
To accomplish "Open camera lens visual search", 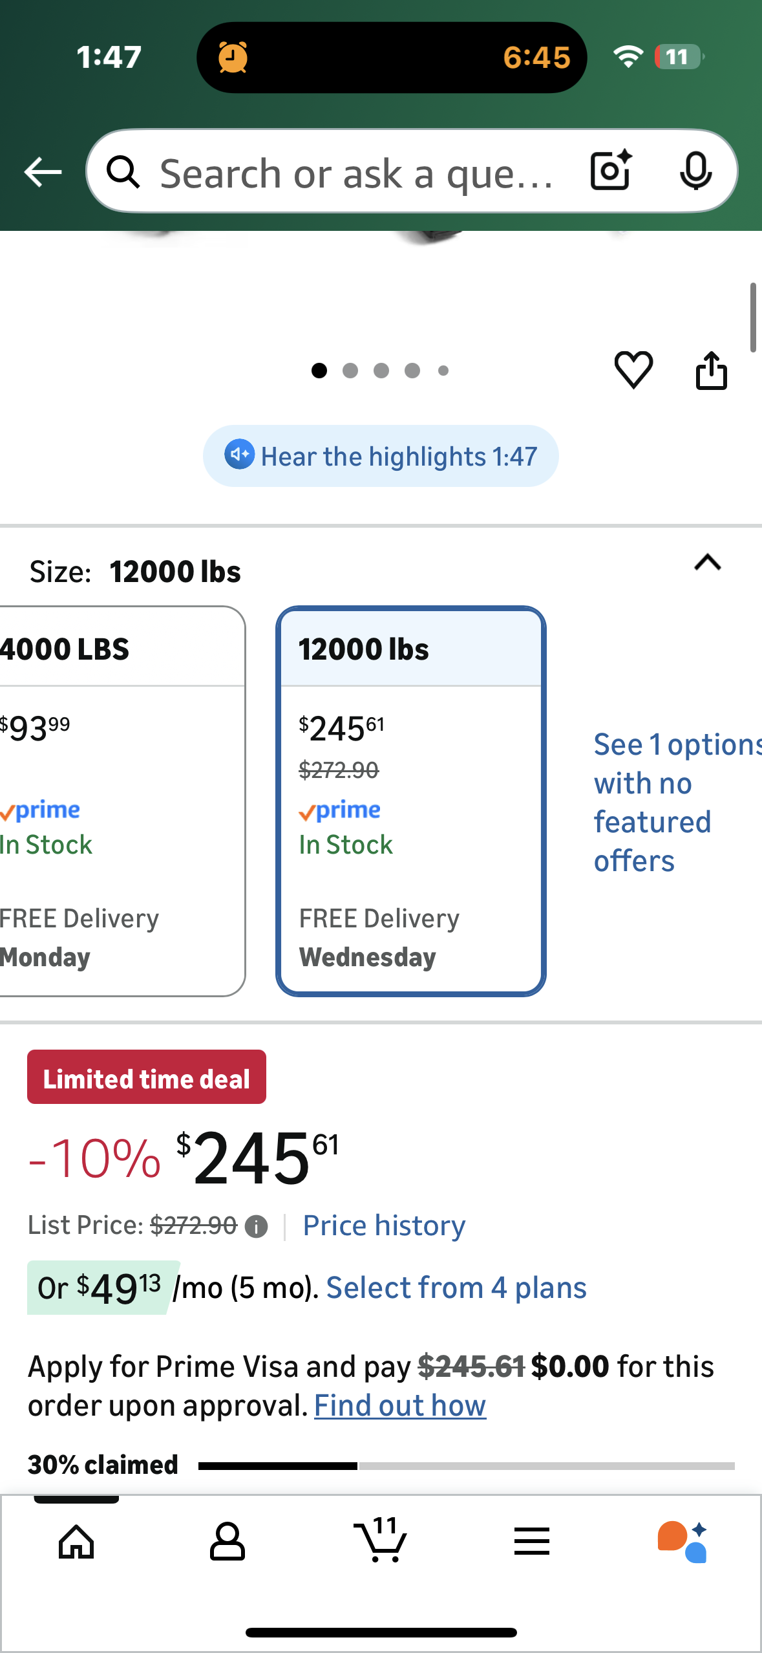I will (x=610, y=171).
